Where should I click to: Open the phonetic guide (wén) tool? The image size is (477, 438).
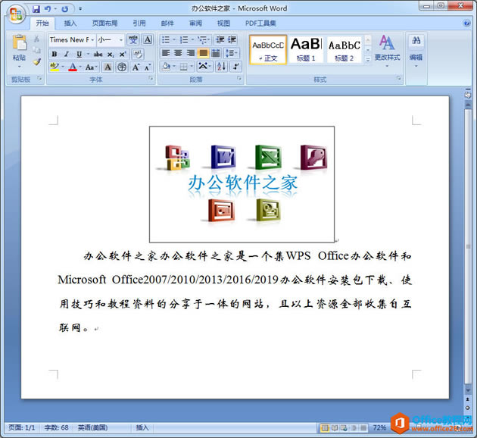(133, 39)
